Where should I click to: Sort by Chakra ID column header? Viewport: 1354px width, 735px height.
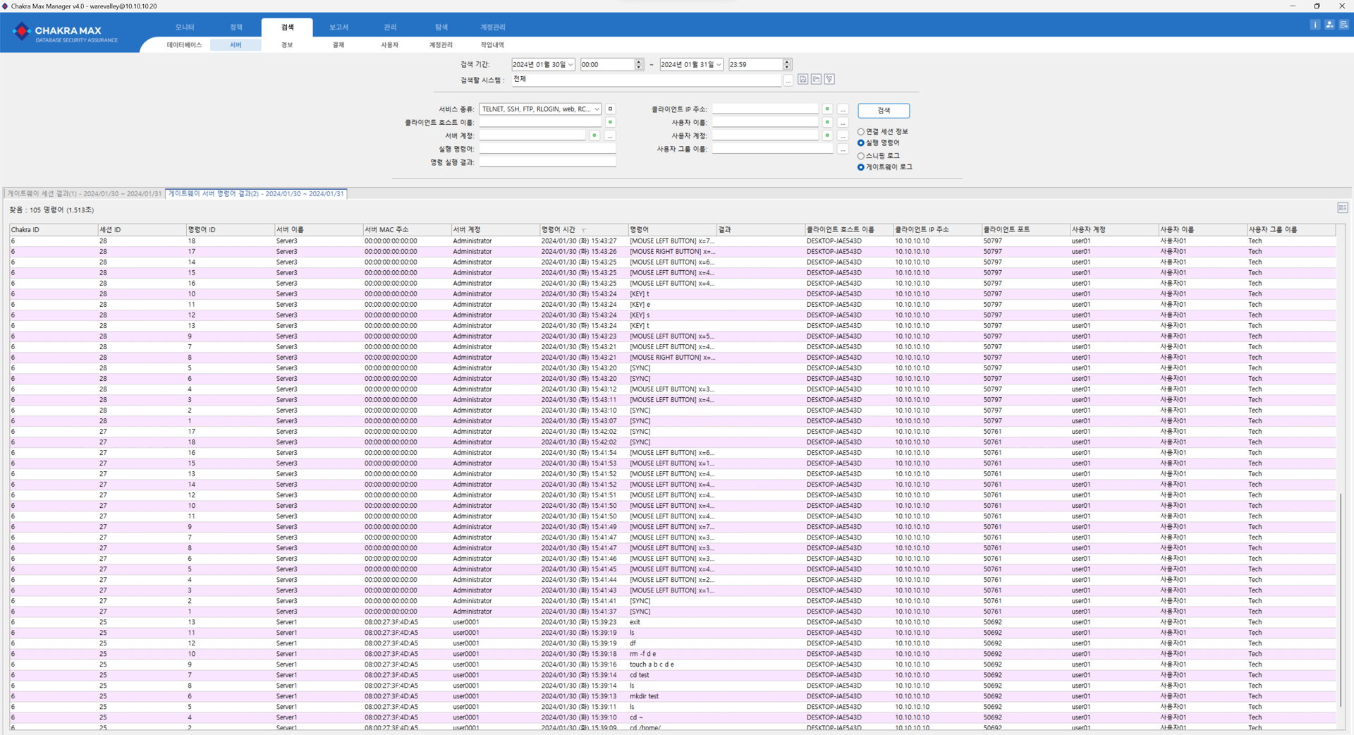tap(54, 230)
